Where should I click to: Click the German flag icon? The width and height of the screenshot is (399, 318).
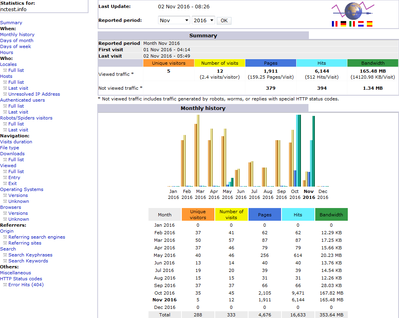(343, 24)
